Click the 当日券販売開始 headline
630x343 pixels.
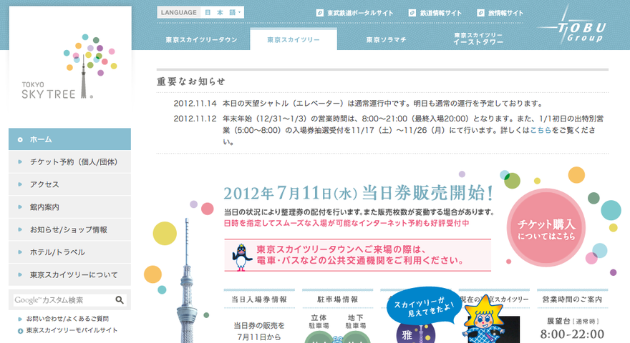click(359, 193)
